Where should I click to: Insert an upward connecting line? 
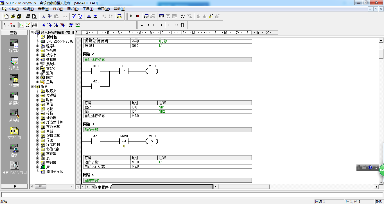(x=148, y=25)
